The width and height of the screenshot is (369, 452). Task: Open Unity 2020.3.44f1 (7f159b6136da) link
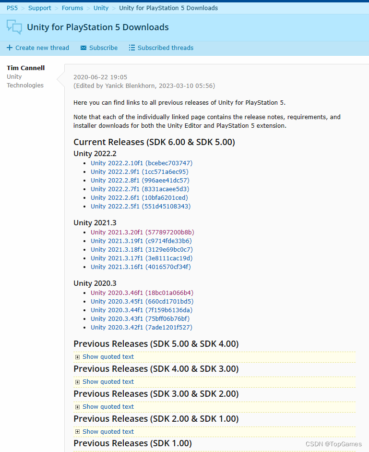tap(142, 310)
